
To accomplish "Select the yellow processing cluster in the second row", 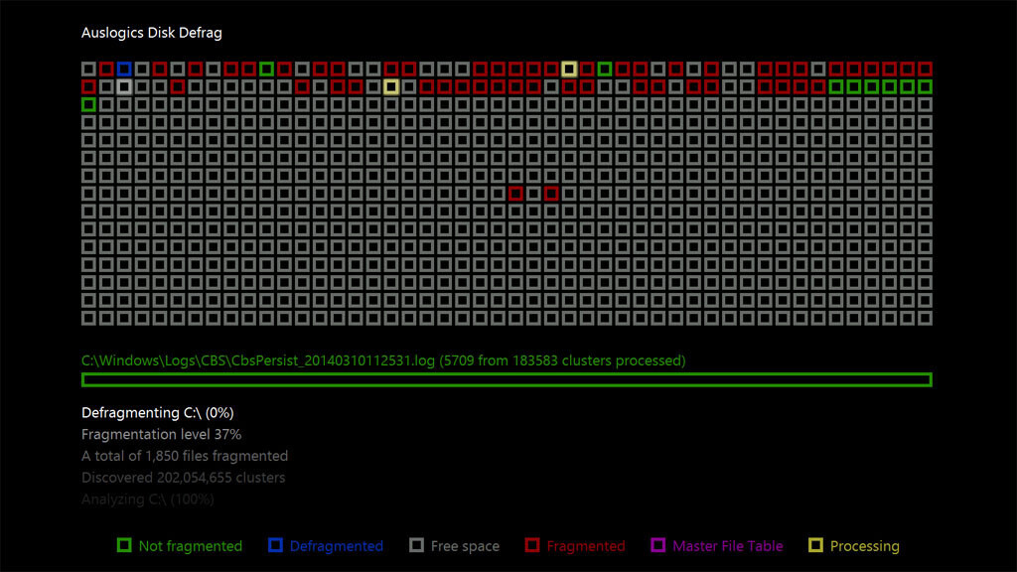I will [391, 86].
